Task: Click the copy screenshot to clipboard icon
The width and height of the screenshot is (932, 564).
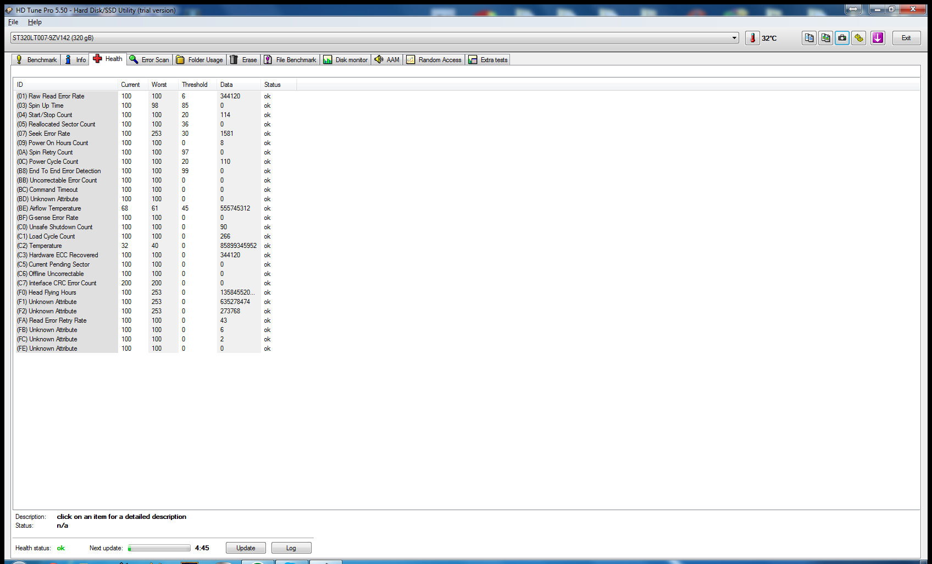Action: pyautogui.click(x=825, y=38)
